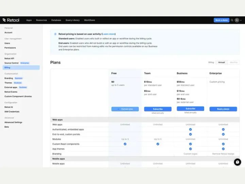
Task: Open Permissions in sidebar
Action: coord(10,48)
